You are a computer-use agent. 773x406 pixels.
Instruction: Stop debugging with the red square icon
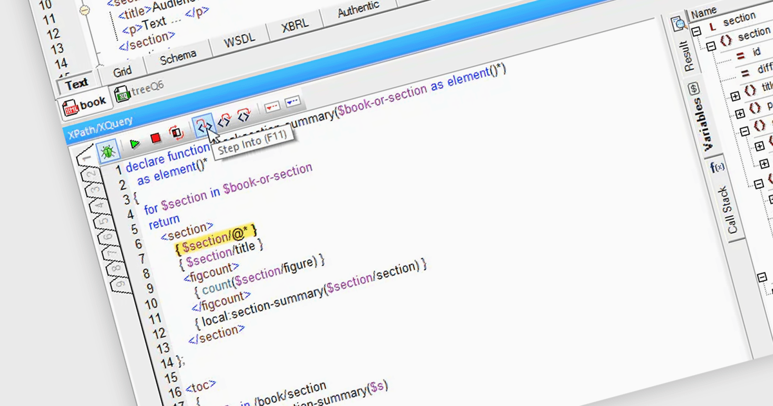point(155,138)
